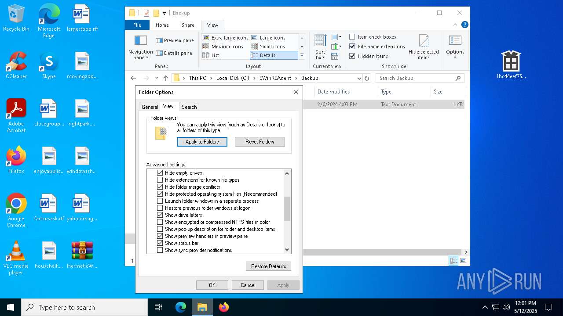
Task: Launch Firefox from the taskbar
Action: (224, 307)
